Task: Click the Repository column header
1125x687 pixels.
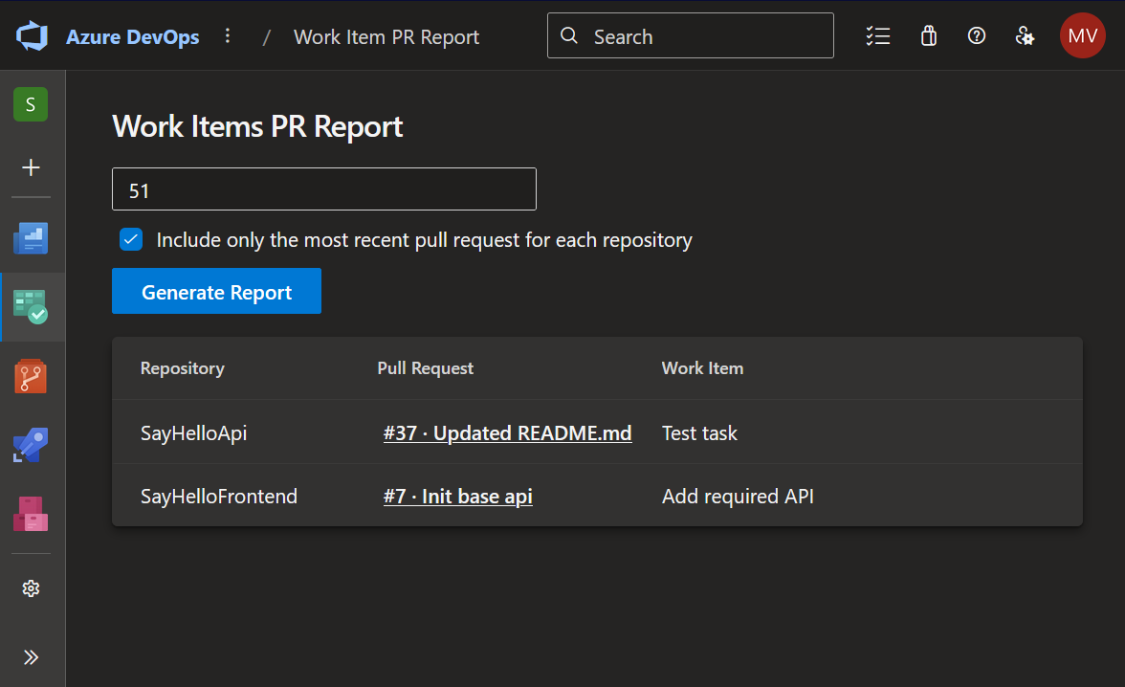Action: coord(182,368)
